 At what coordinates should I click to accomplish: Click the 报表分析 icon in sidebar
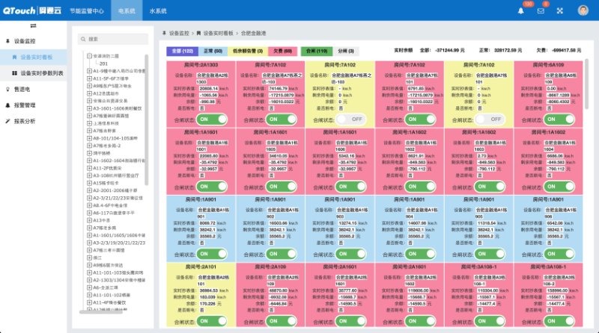click(x=7, y=121)
